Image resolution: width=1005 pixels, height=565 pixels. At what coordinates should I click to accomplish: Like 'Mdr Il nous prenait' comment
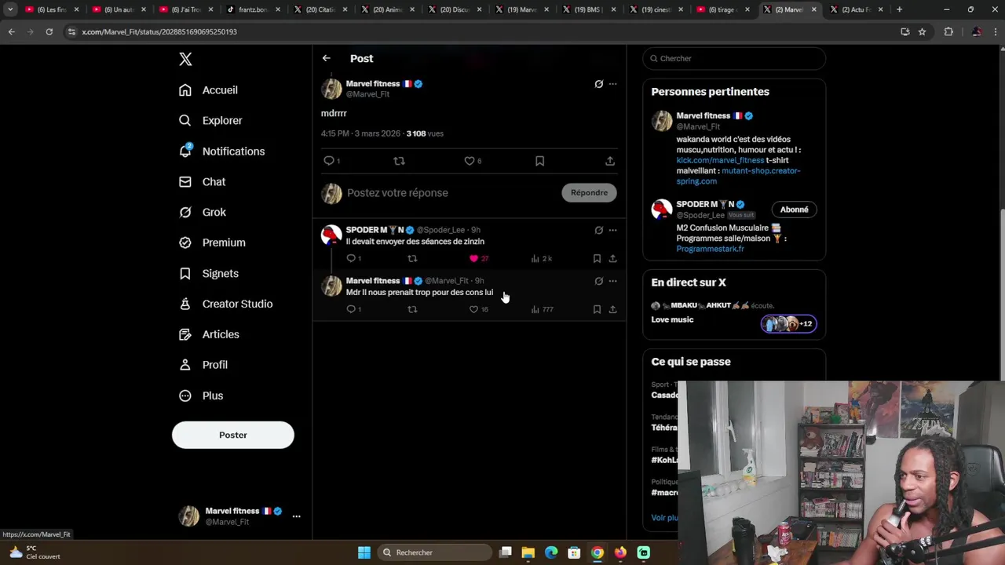click(473, 309)
